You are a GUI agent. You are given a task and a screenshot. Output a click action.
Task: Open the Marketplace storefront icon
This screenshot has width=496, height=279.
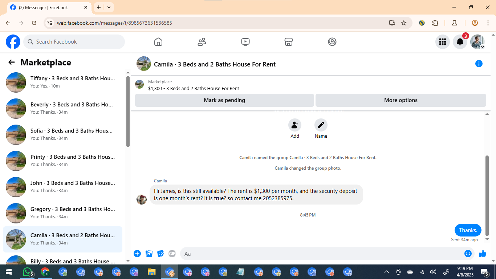tap(289, 42)
